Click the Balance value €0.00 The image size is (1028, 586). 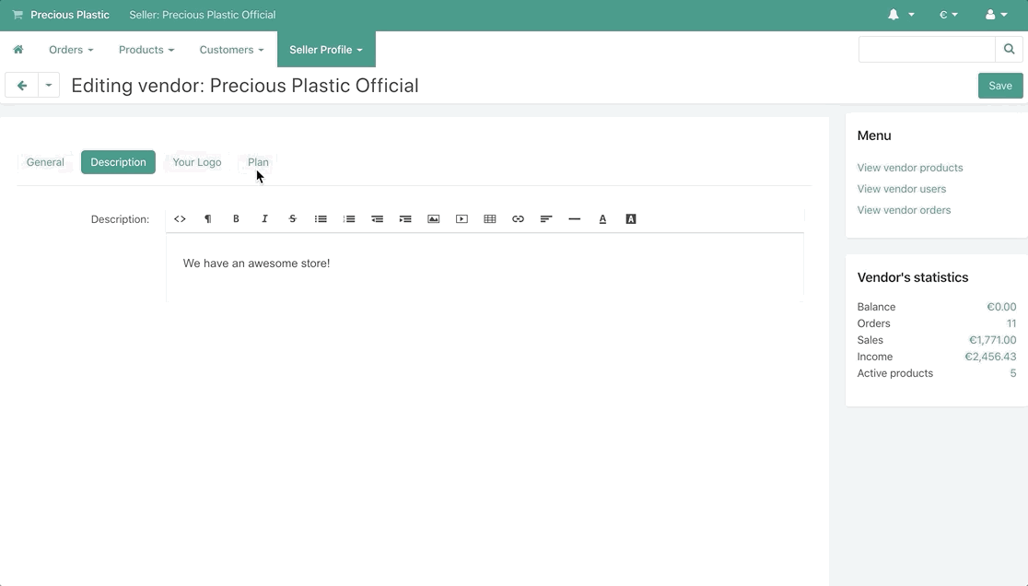(x=1001, y=307)
